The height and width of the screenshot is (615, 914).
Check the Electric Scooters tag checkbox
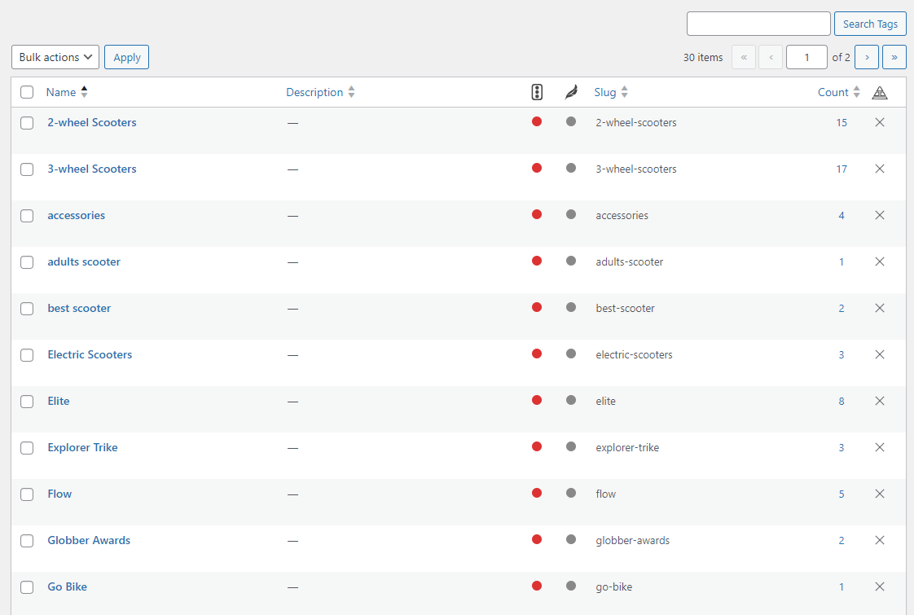27,355
